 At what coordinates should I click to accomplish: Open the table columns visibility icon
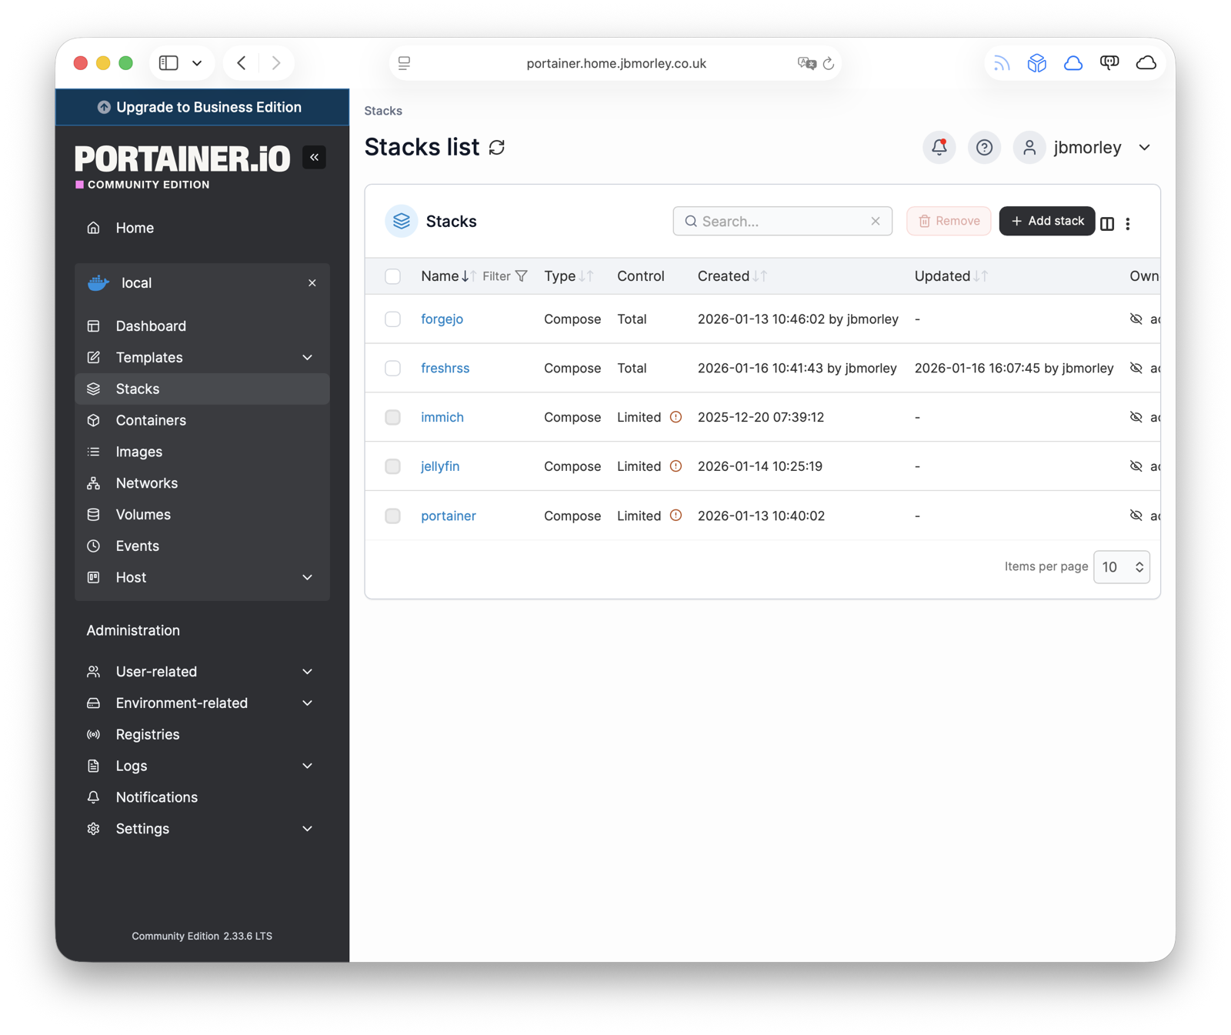coord(1107,223)
